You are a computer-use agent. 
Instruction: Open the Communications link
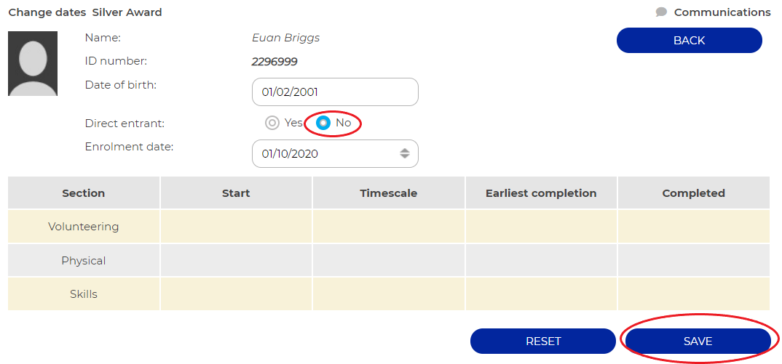pos(722,12)
